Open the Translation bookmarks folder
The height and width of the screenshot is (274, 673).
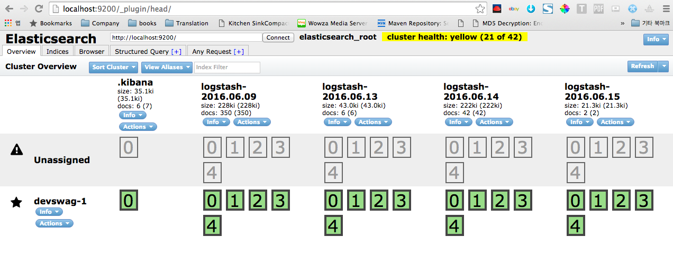187,23
